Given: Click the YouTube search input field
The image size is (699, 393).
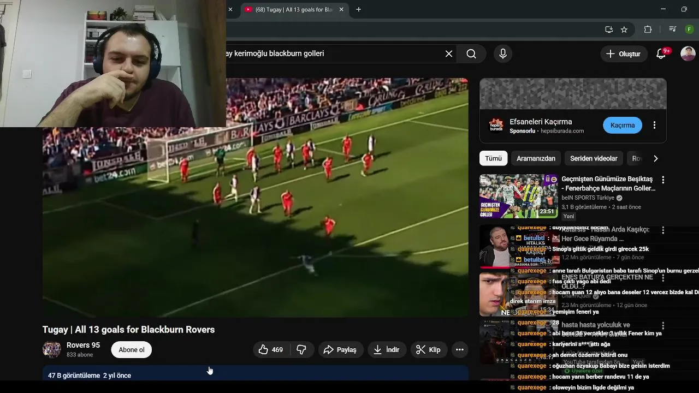Looking at the screenshot, I should (333, 53).
